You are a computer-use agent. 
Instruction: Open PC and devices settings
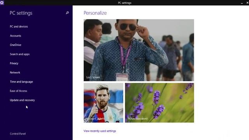(x=19, y=26)
